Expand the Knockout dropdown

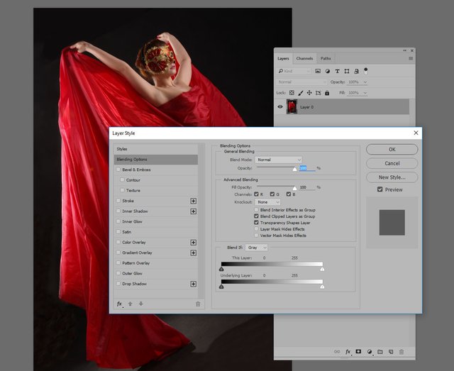pos(268,202)
